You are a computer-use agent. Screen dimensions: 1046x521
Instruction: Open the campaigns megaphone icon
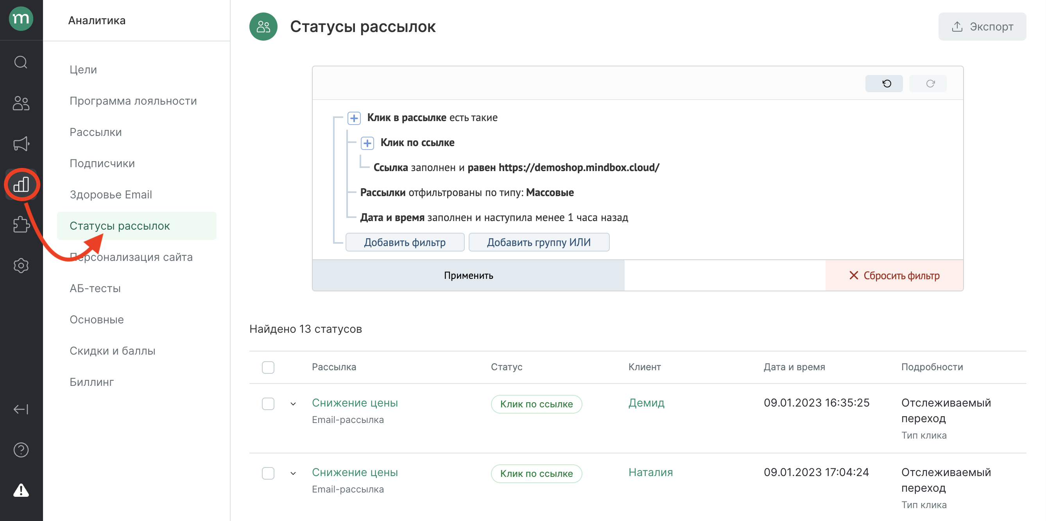(x=21, y=144)
